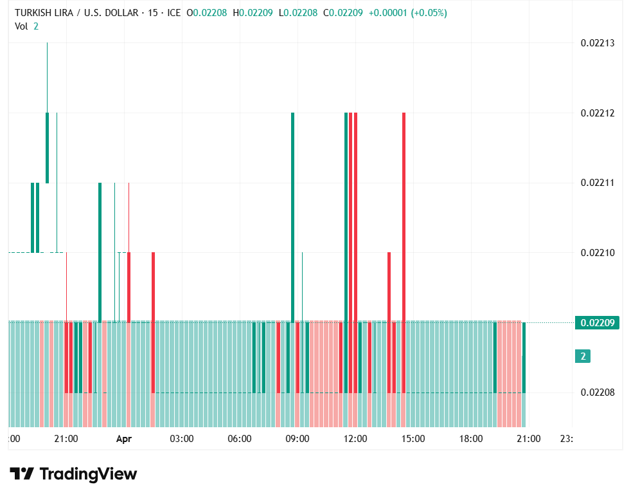Click the "Apr" marker on the time axis
631x498 pixels.
coord(123,438)
